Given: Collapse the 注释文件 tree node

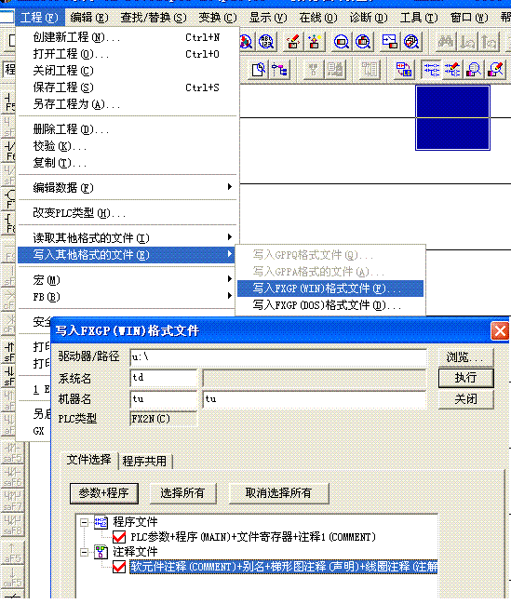Looking at the screenshot, I should [x=84, y=552].
